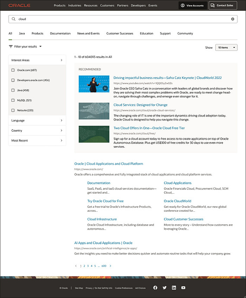
Task: Click the Oracle Cloud Free Tier thumbnail
Action: tap(94, 134)
